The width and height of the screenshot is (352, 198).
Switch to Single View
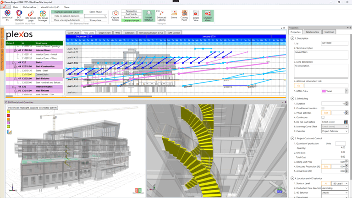click(x=196, y=16)
